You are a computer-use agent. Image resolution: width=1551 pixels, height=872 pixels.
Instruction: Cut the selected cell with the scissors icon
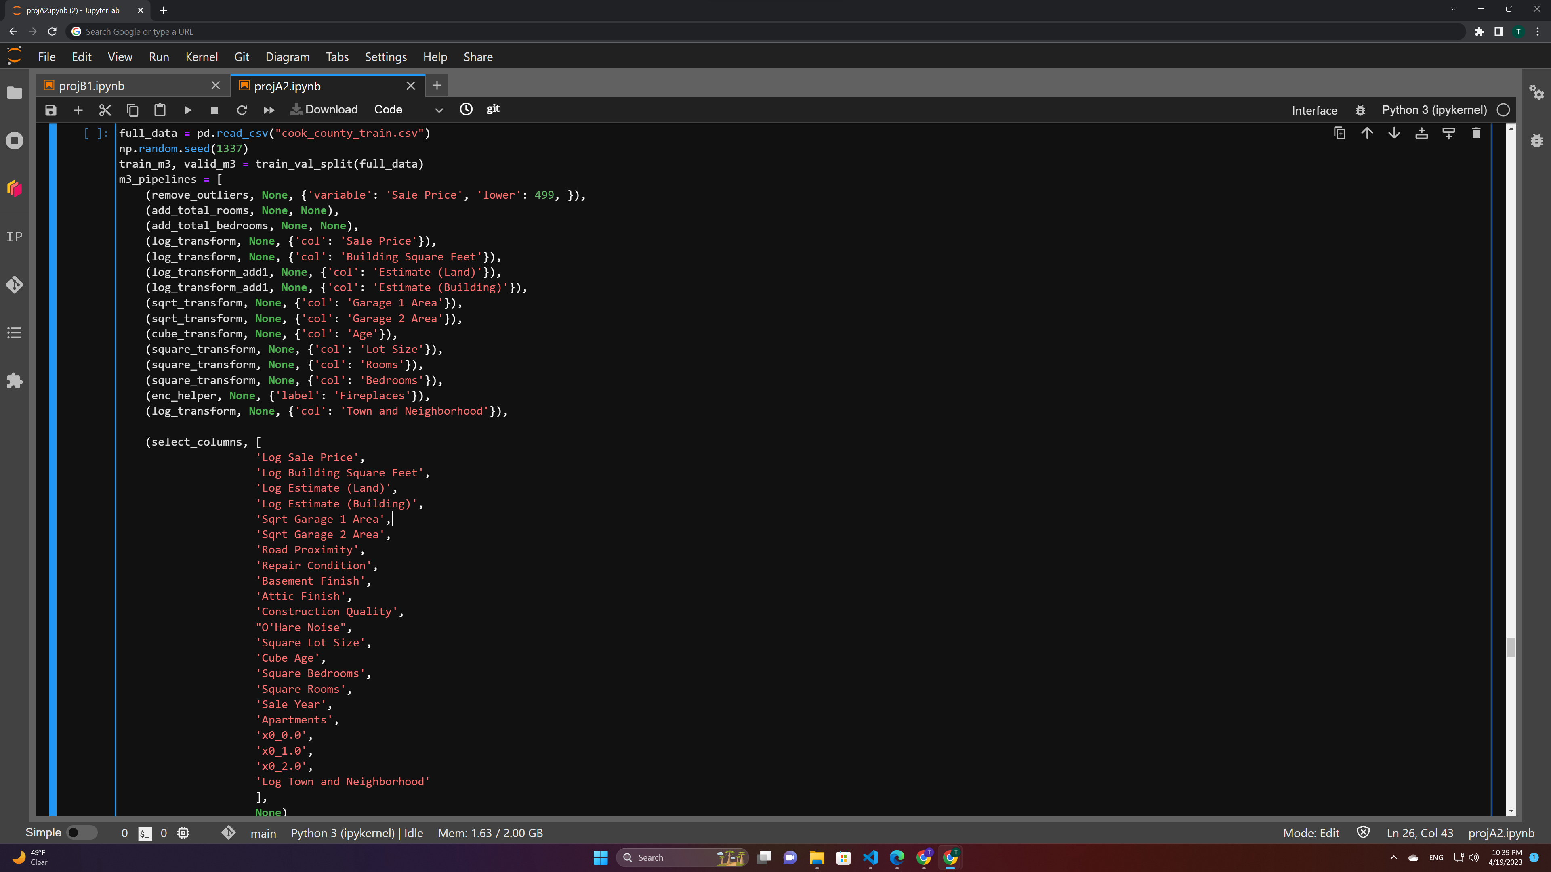105,110
